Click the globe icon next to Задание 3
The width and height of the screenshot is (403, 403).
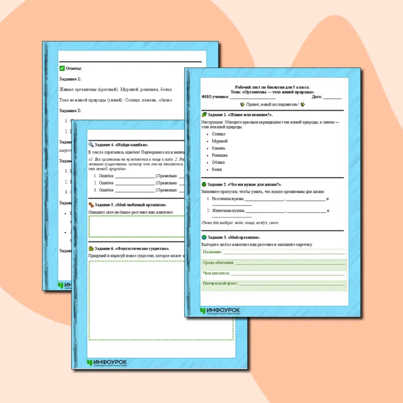click(x=204, y=237)
